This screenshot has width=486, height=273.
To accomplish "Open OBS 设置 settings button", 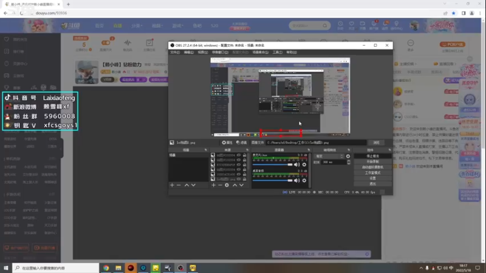I will pyautogui.click(x=372, y=178).
